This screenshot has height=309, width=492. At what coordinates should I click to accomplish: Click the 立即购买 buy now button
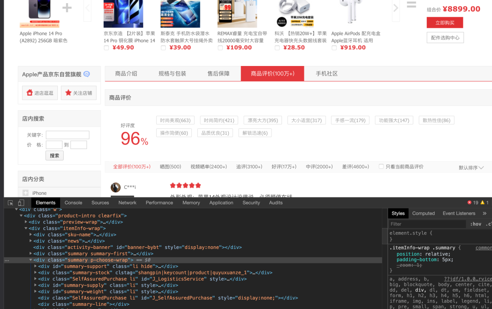point(445,23)
